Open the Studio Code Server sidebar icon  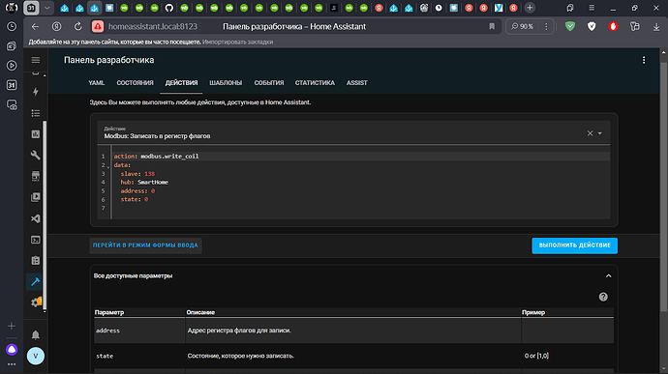[36, 218]
